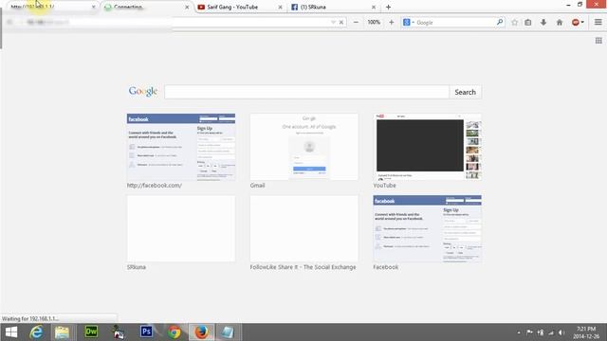Viewport: 607px width, 341px height.
Task: Go to the Home page icon
Action: click(560, 23)
